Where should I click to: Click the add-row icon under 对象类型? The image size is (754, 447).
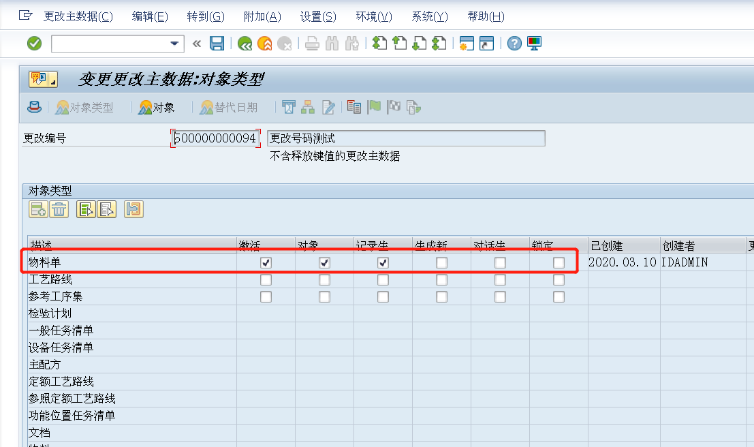pyautogui.click(x=38, y=209)
